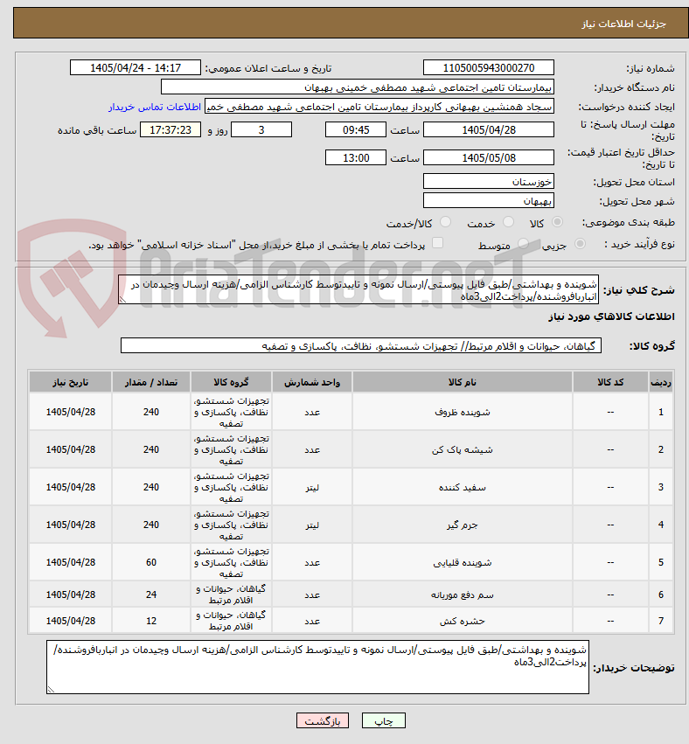
Task: Click the بازگشت (back) button
Action: coord(322,720)
